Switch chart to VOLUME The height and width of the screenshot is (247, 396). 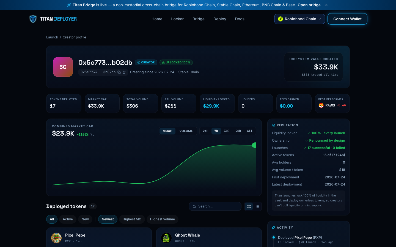[186, 131]
